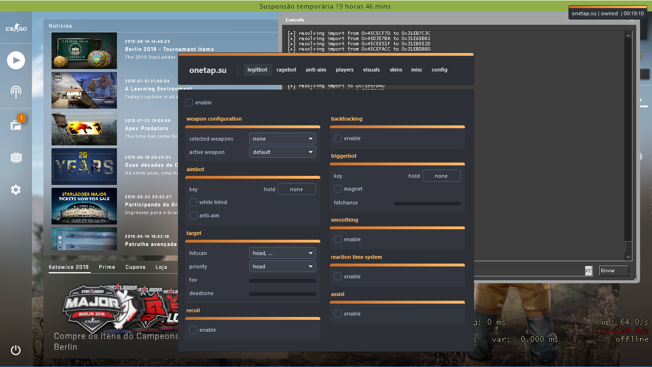Enable smoothing checkbox
The image size is (652, 367).
point(338,239)
